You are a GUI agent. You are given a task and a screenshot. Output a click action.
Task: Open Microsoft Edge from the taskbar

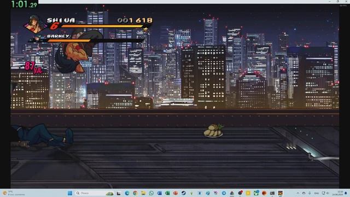[127, 193]
